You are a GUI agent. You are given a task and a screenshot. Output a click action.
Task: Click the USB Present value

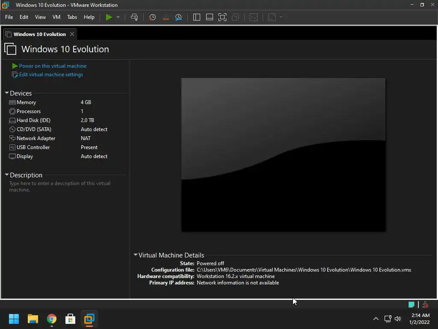pos(89,147)
